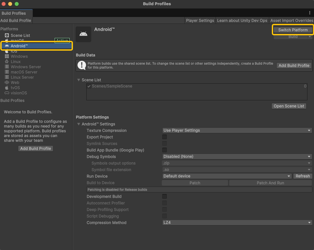Select the Linux penguin platform icon
This screenshot has height=250, width=314.
pos(7,61)
